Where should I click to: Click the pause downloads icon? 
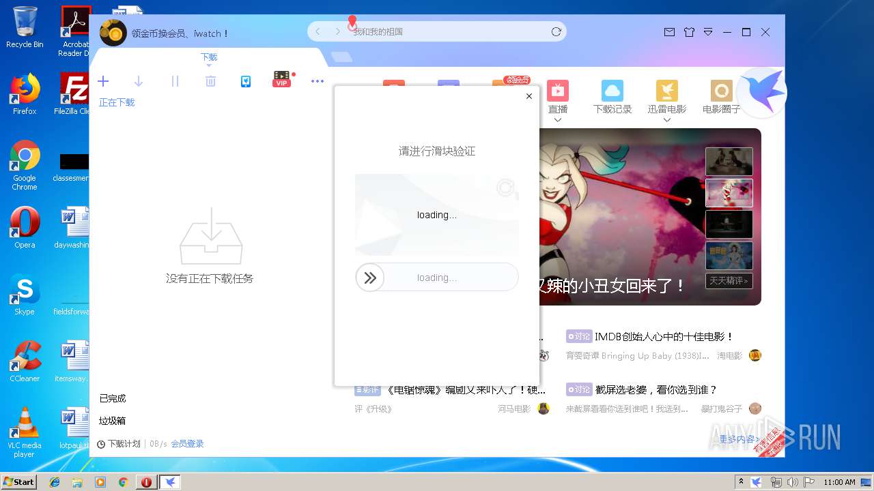click(x=175, y=81)
